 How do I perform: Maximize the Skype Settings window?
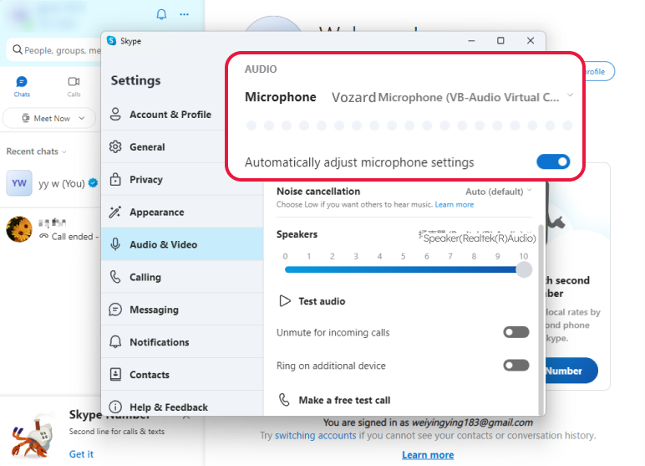coord(500,40)
